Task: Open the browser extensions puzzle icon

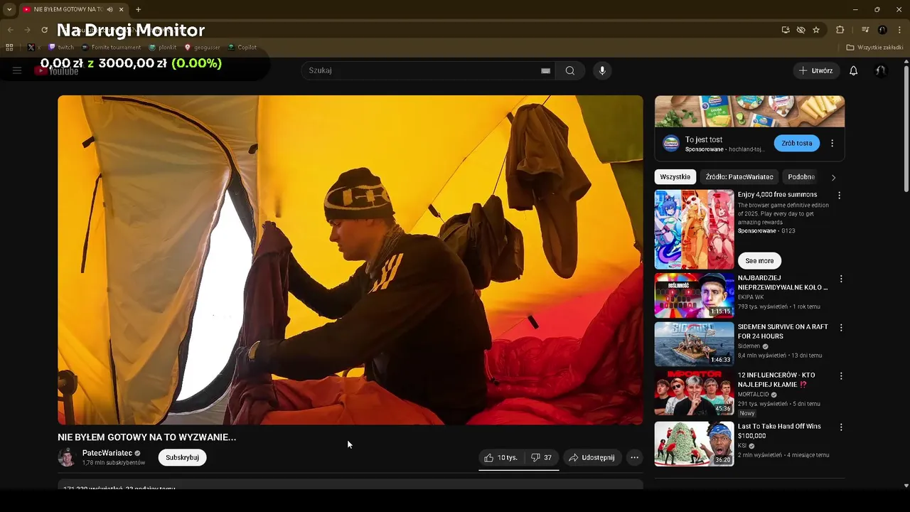Action: point(840,30)
